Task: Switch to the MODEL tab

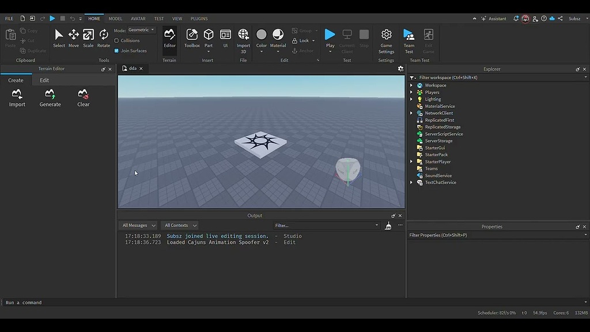Action: coord(115,18)
